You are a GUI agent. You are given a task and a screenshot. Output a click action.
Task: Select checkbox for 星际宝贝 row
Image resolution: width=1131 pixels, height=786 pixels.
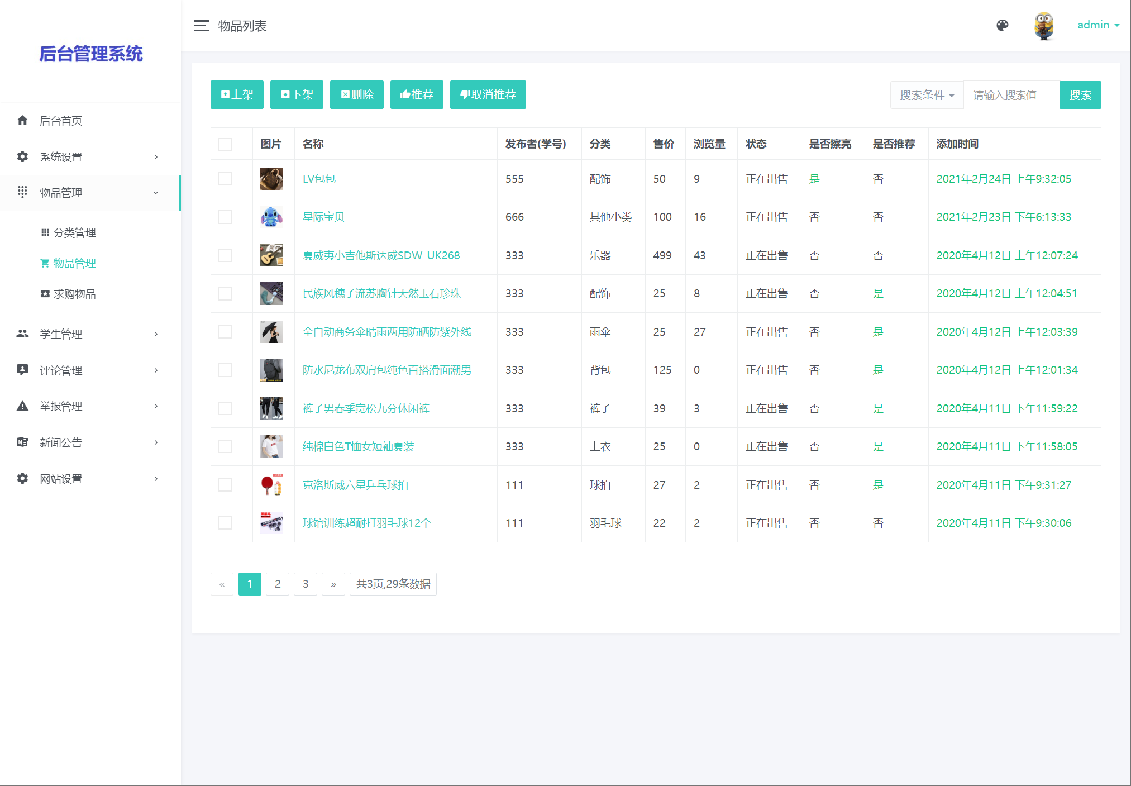tap(225, 217)
